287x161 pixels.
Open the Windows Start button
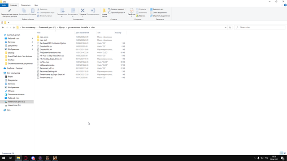4,158
